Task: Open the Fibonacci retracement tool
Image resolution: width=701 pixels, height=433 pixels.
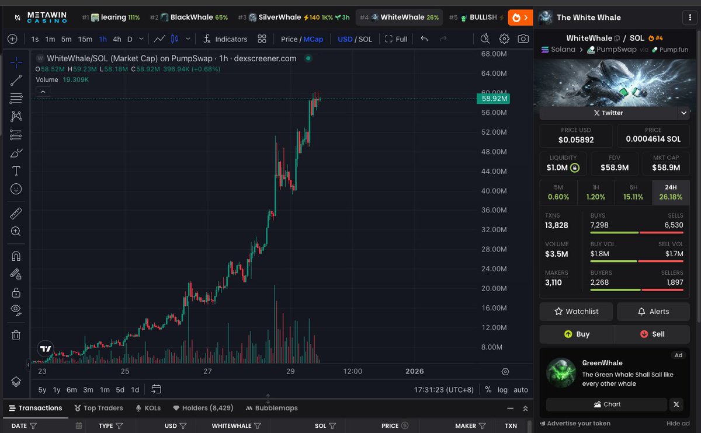Action: (16, 99)
